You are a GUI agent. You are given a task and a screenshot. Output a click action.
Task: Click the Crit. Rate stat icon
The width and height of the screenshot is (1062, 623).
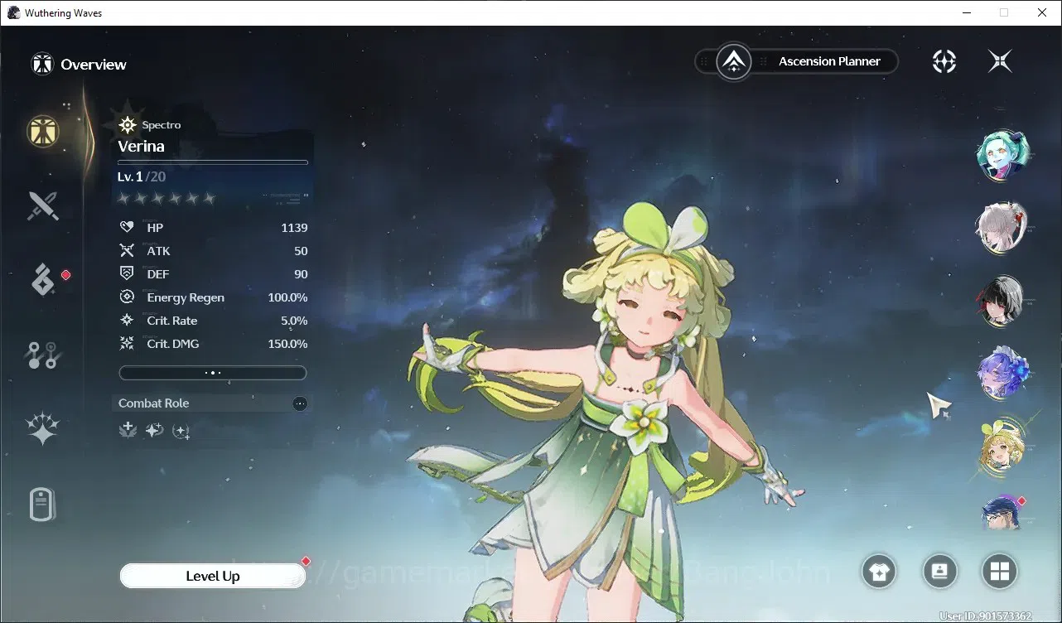tap(127, 320)
